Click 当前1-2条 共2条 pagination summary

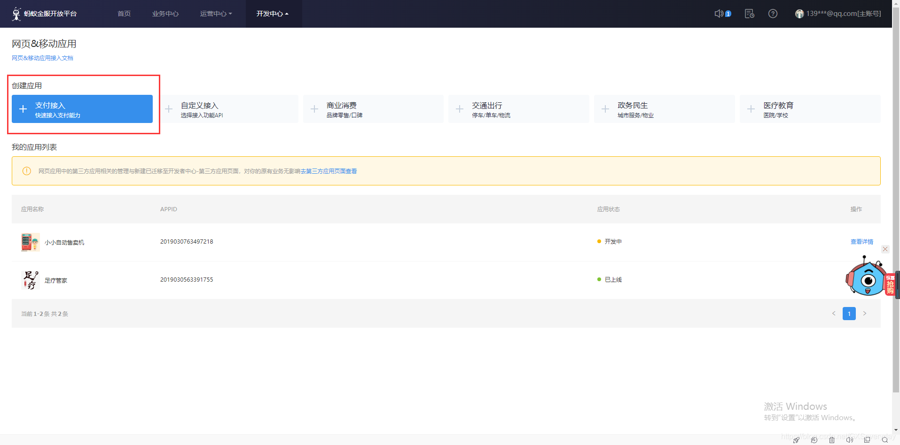(x=45, y=314)
